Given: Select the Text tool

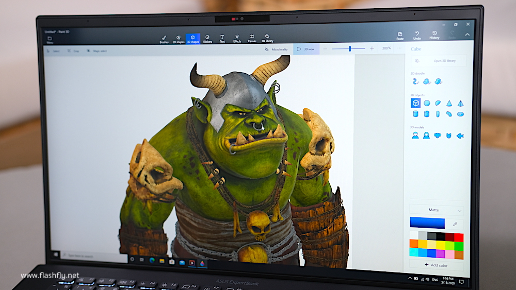Looking at the screenshot, I should pyautogui.click(x=222, y=39).
